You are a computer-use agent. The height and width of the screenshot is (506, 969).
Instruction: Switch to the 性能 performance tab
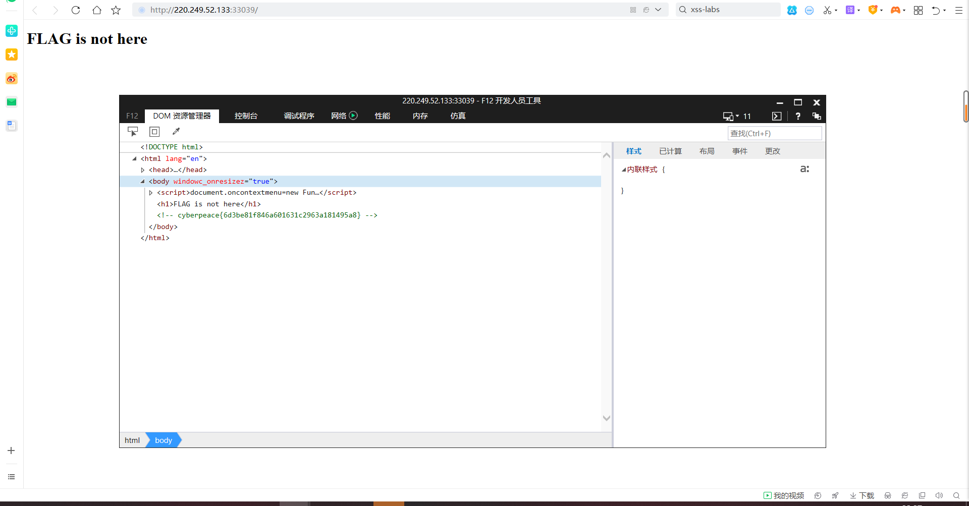382,116
